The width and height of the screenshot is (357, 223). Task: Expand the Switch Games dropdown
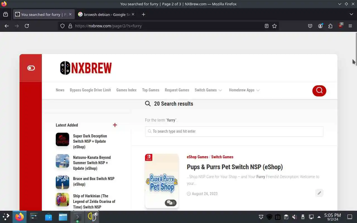pyautogui.click(x=208, y=90)
